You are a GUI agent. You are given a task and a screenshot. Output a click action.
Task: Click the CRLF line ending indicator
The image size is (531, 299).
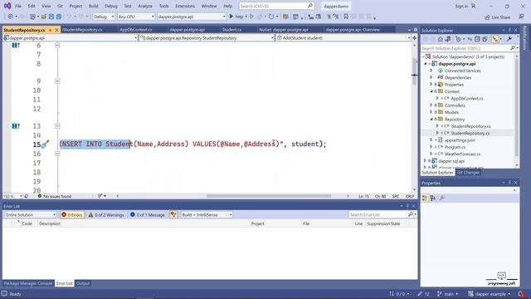(410, 196)
